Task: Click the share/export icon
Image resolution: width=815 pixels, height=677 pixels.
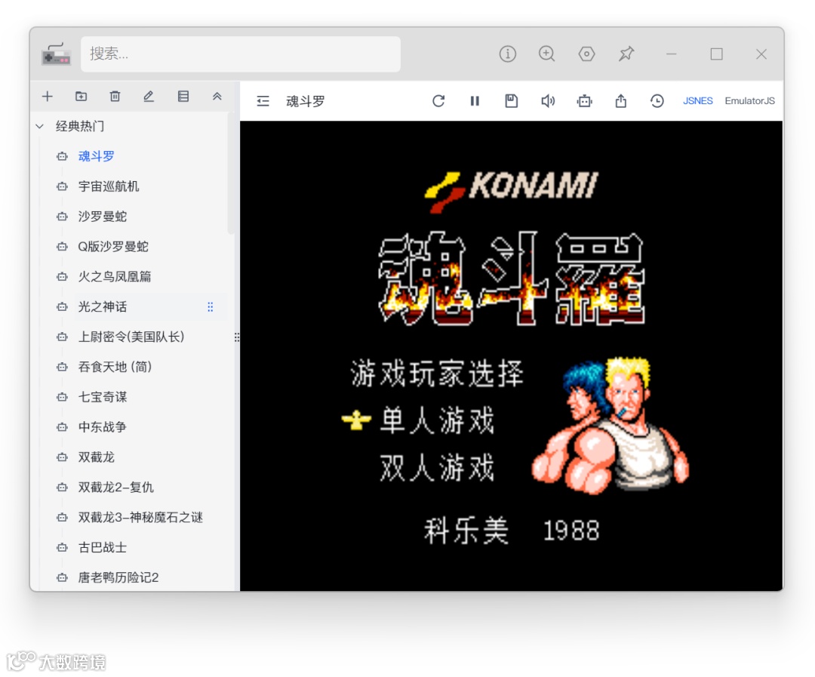Action: (620, 101)
